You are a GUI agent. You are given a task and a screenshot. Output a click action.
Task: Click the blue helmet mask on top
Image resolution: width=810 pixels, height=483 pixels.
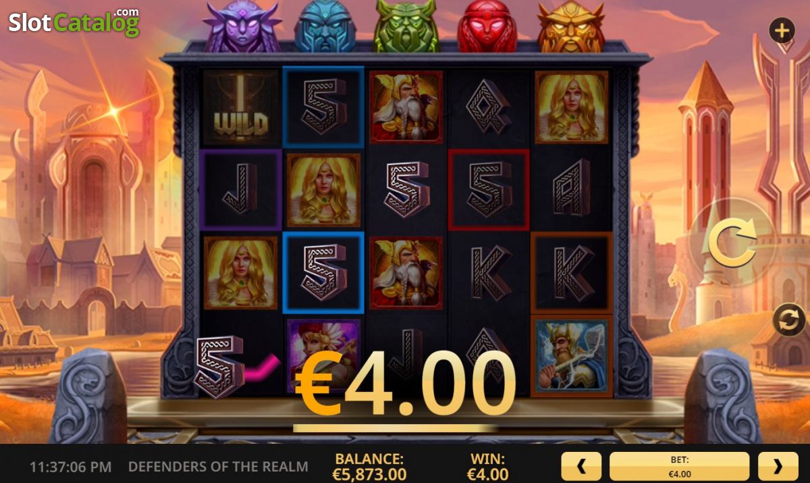tap(325, 28)
